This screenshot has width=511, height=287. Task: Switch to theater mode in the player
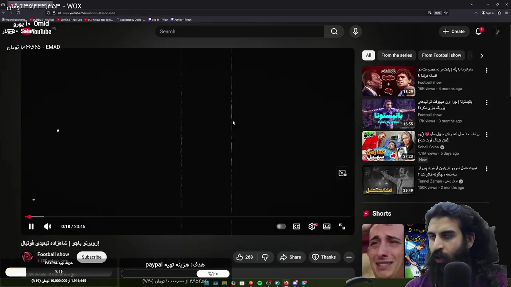[x=327, y=226]
